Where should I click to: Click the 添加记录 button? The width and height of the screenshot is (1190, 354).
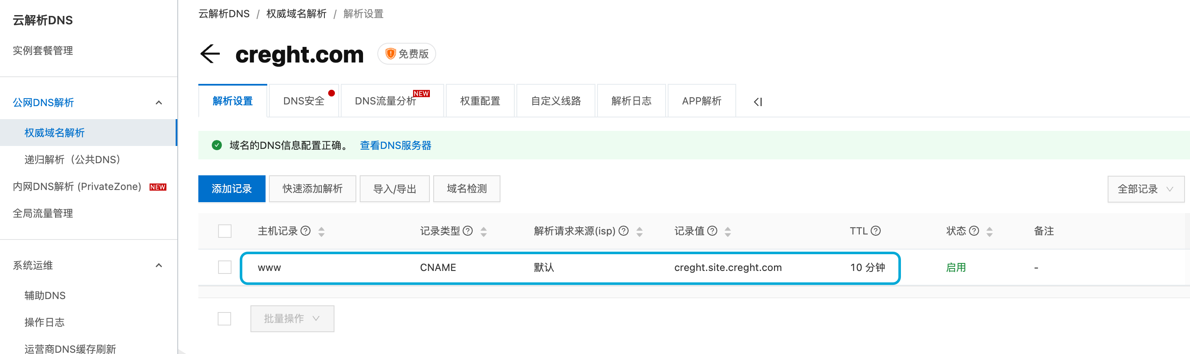pos(232,188)
